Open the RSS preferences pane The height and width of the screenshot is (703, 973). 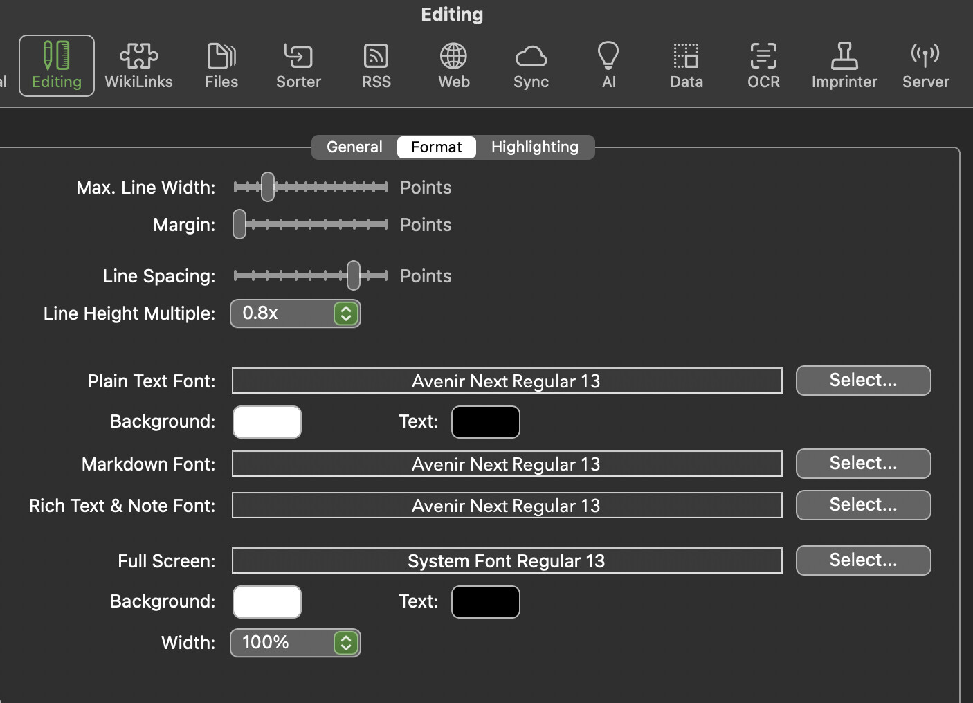[376, 66]
